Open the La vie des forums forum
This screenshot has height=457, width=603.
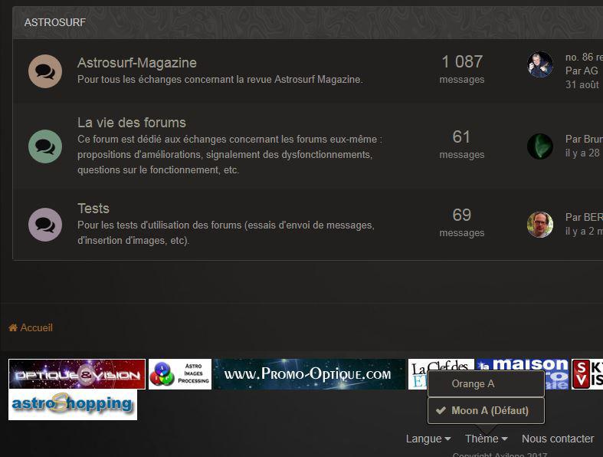(x=132, y=123)
